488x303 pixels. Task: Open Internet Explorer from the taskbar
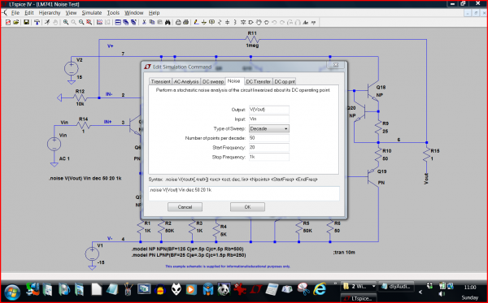pos(320,289)
